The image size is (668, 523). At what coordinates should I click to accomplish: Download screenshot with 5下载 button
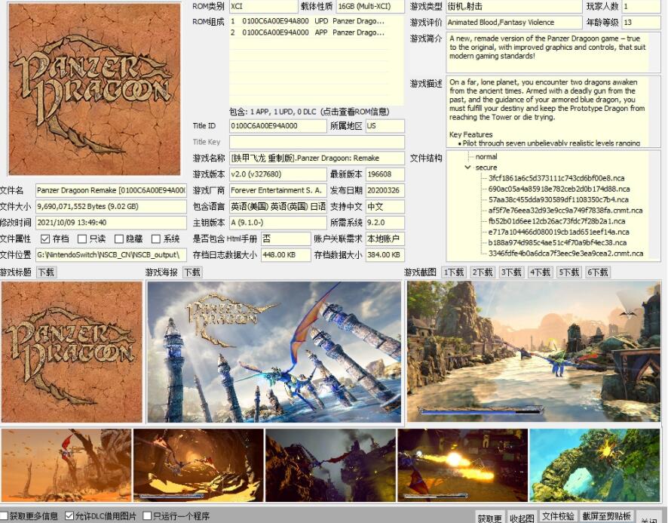coord(568,272)
